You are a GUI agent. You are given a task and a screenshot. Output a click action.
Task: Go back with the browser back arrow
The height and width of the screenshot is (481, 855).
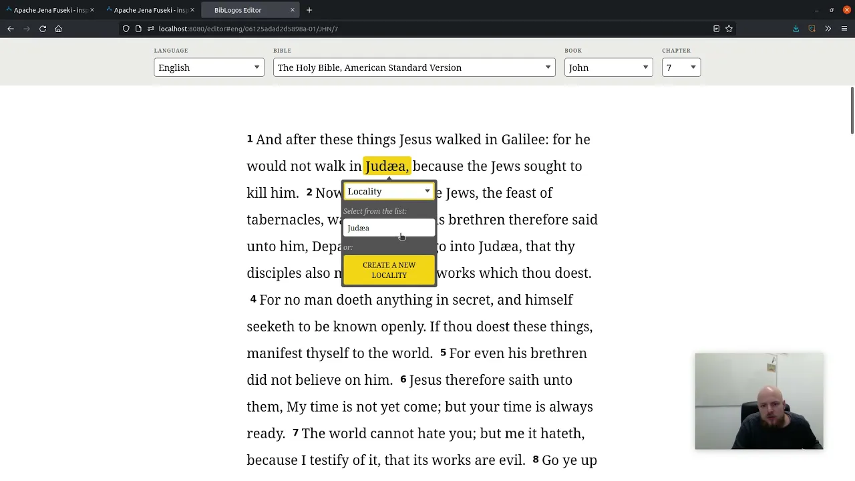[11, 29]
